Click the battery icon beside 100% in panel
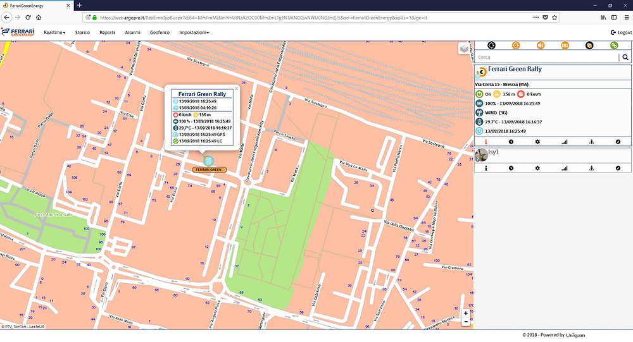633x342 pixels. pyautogui.click(x=479, y=103)
